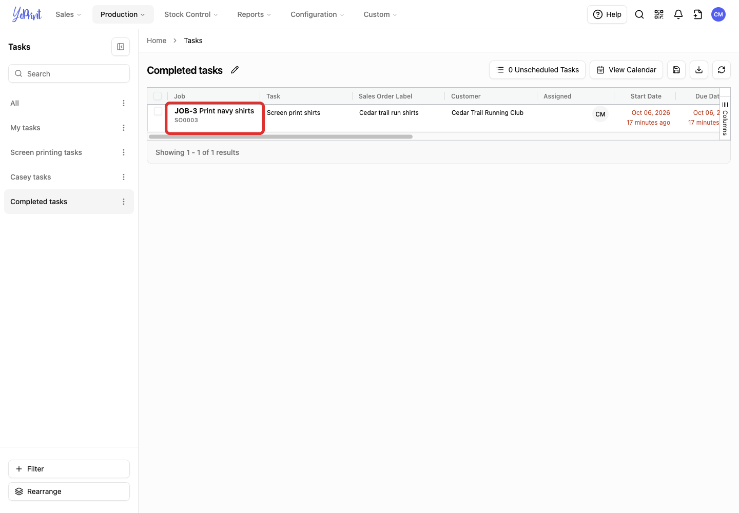Sort by the Customer column header
Screen dimensions: 739x513
click(466, 96)
